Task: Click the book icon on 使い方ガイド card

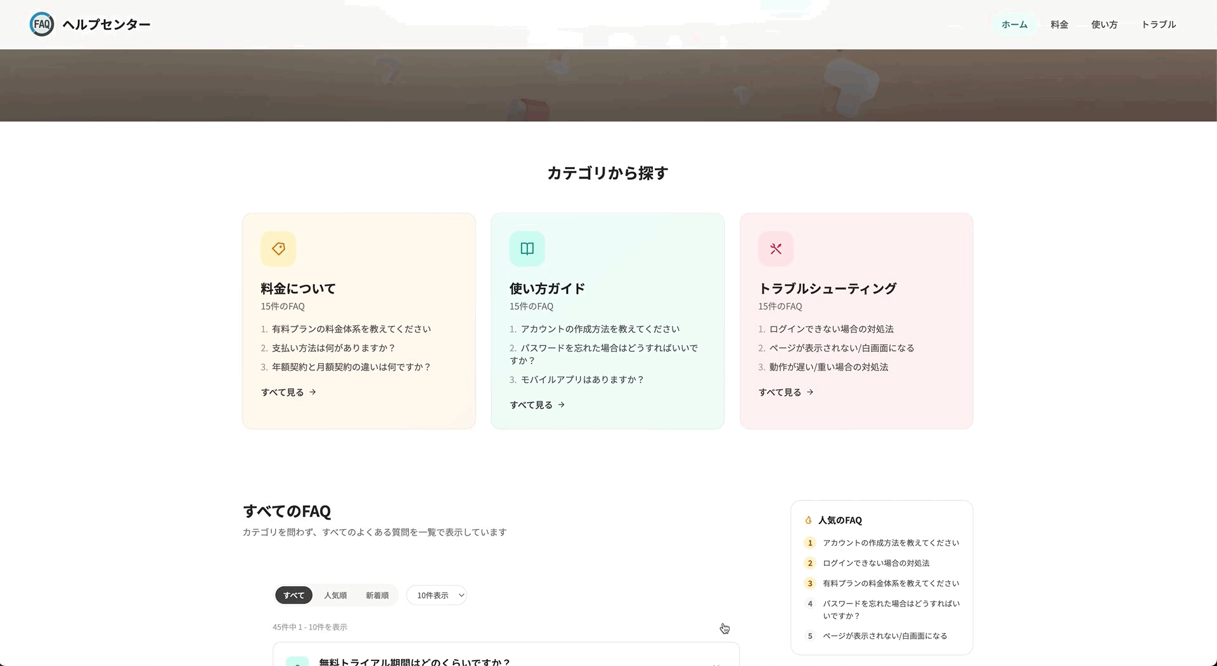Action: pyautogui.click(x=527, y=249)
